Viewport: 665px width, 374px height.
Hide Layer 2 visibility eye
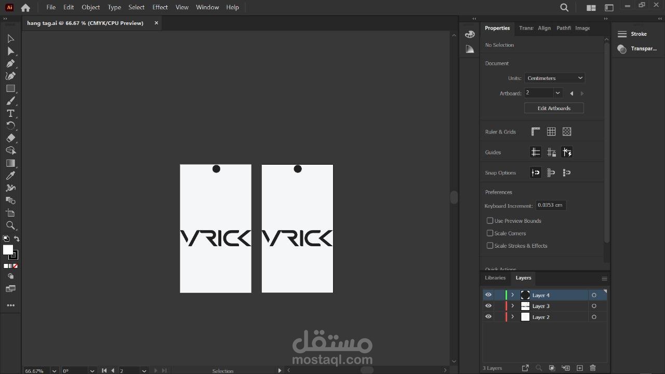point(488,317)
